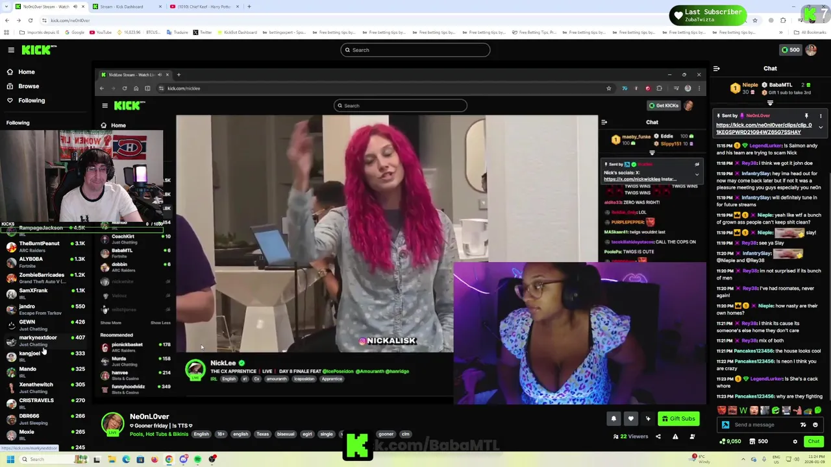Image resolution: width=831 pixels, height=467 pixels.
Task: Open ALYBOBA channel in sidebar
Action: 45,262
